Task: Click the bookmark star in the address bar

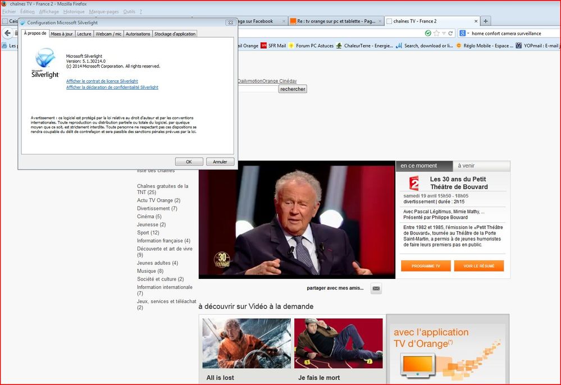Action: tap(436, 33)
